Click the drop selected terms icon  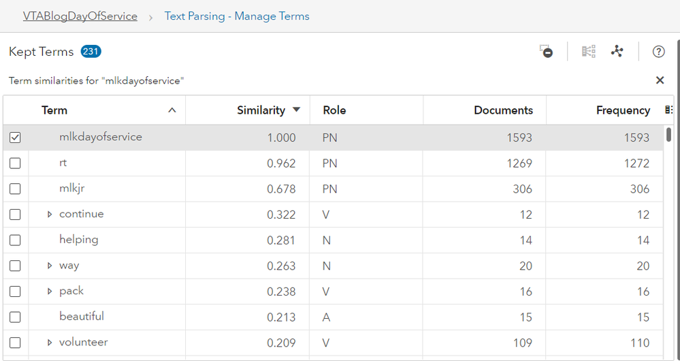[x=546, y=51]
